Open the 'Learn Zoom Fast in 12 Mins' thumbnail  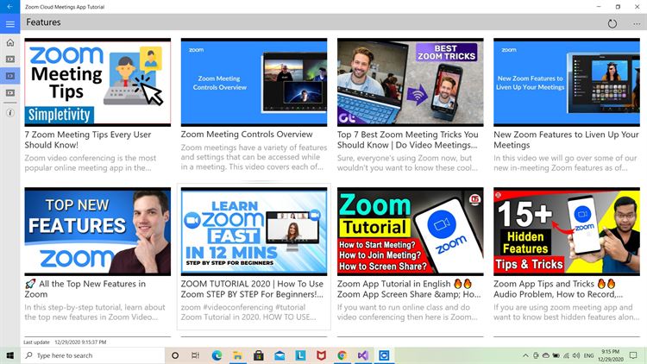[x=254, y=231]
